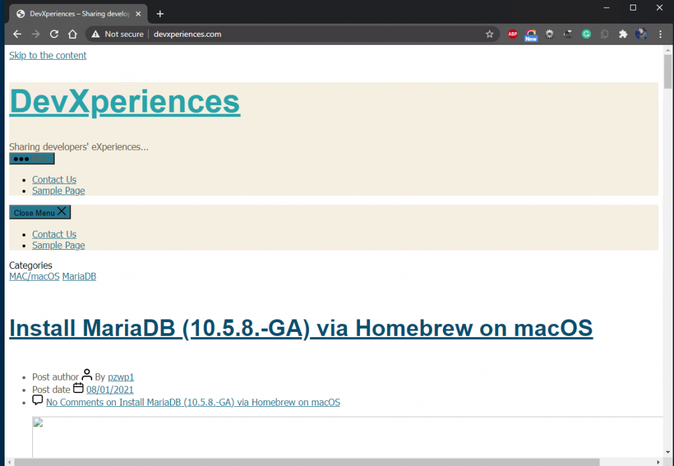This screenshot has height=466, width=674.
Task: Open the MariaDB category
Action: pyautogui.click(x=79, y=276)
